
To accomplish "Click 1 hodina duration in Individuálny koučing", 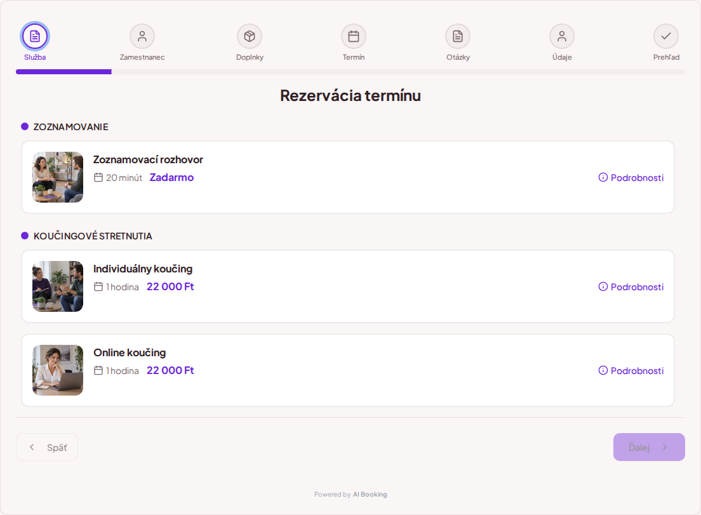I will pyautogui.click(x=123, y=286).
